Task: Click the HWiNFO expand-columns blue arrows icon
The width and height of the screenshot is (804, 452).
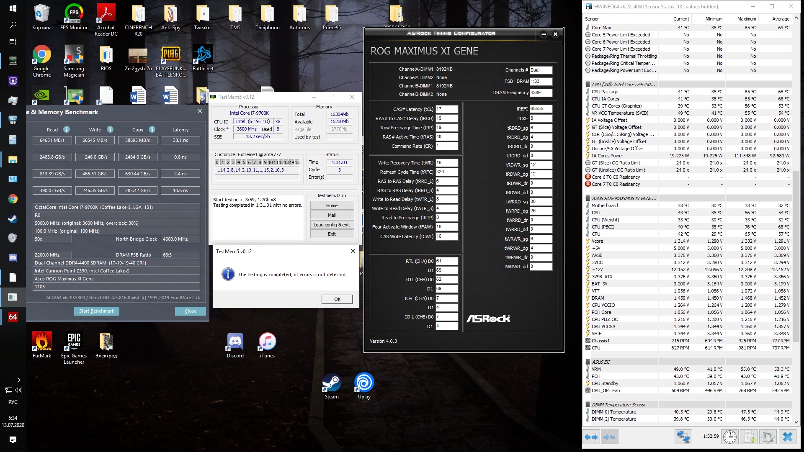Action: click(x=591, y=437)
